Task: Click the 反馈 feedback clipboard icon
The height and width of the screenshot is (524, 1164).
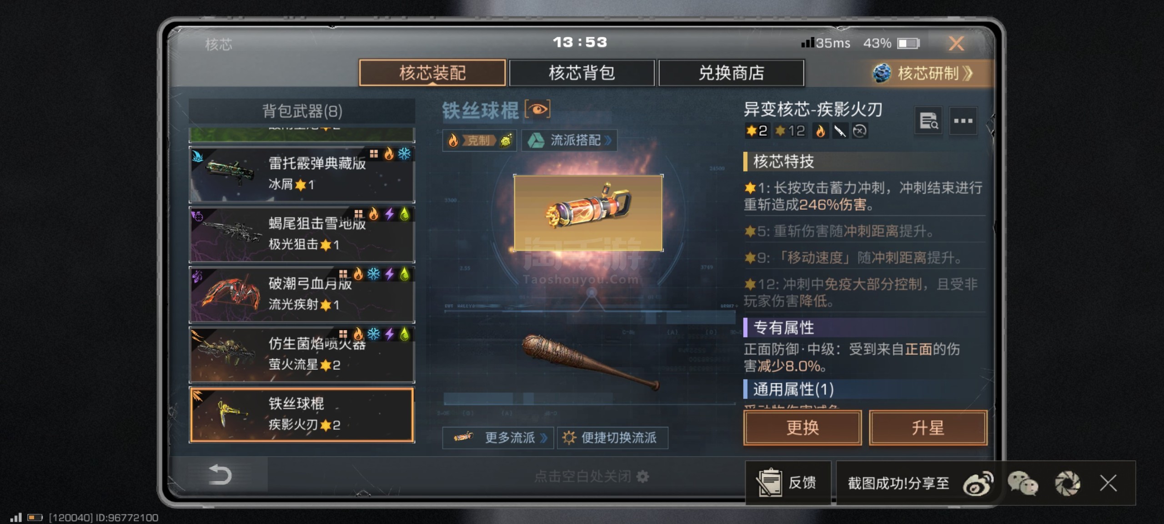Action: point(769,483)
